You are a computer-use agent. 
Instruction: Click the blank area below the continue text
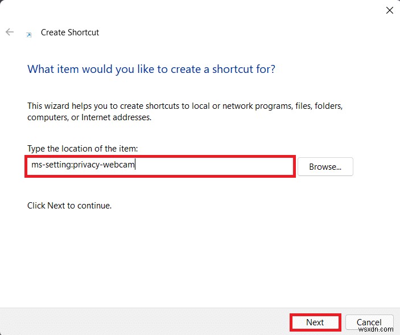tap(199, 256)
